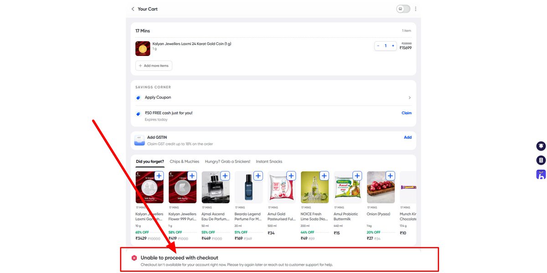Open the Laxmi Ganesh silver coin image

149,187
